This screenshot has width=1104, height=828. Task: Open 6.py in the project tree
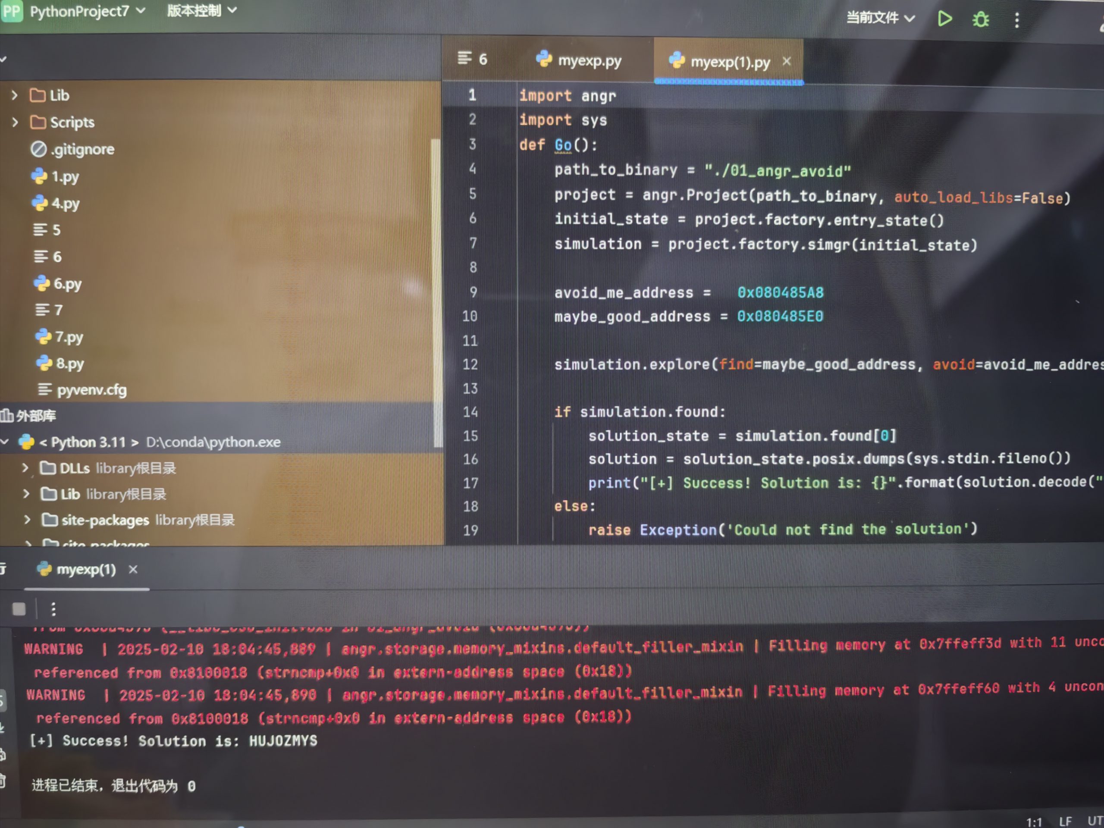pyautogui.click(x=57, y=283)
